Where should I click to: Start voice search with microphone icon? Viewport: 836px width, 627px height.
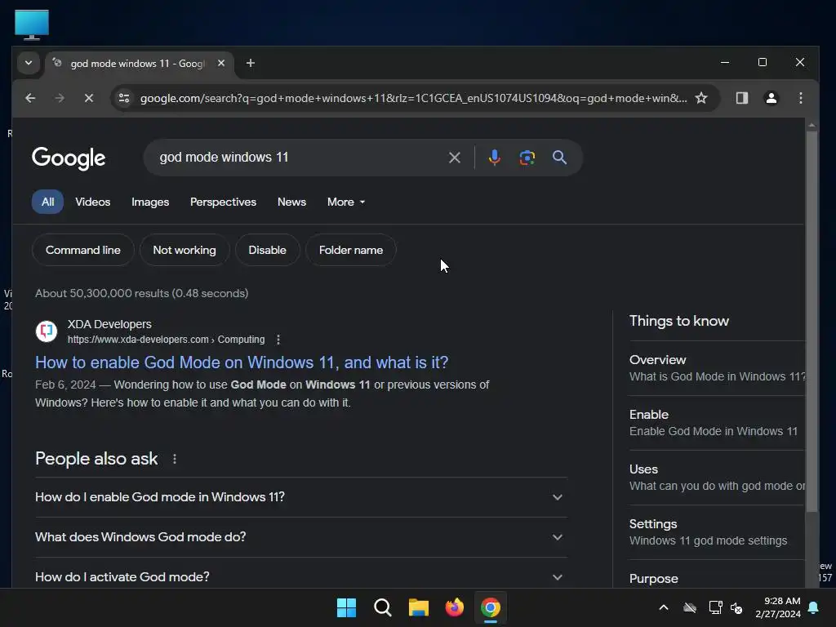click(x=494, y=158)
